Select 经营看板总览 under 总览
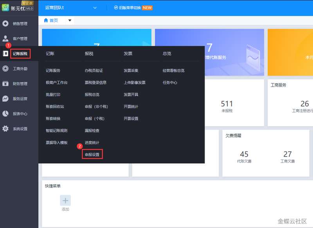The height and width of the screenshot is (228, 313). pos(173,71)
